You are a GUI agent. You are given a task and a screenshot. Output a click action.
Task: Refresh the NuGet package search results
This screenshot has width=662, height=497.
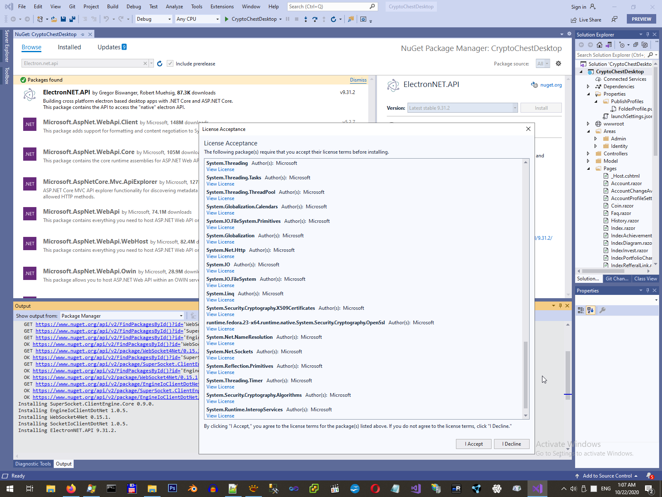coord(160,63)
